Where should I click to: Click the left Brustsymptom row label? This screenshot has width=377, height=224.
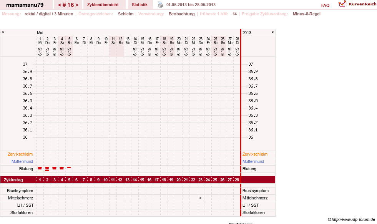pyautogui.click(x=20, y=191)
